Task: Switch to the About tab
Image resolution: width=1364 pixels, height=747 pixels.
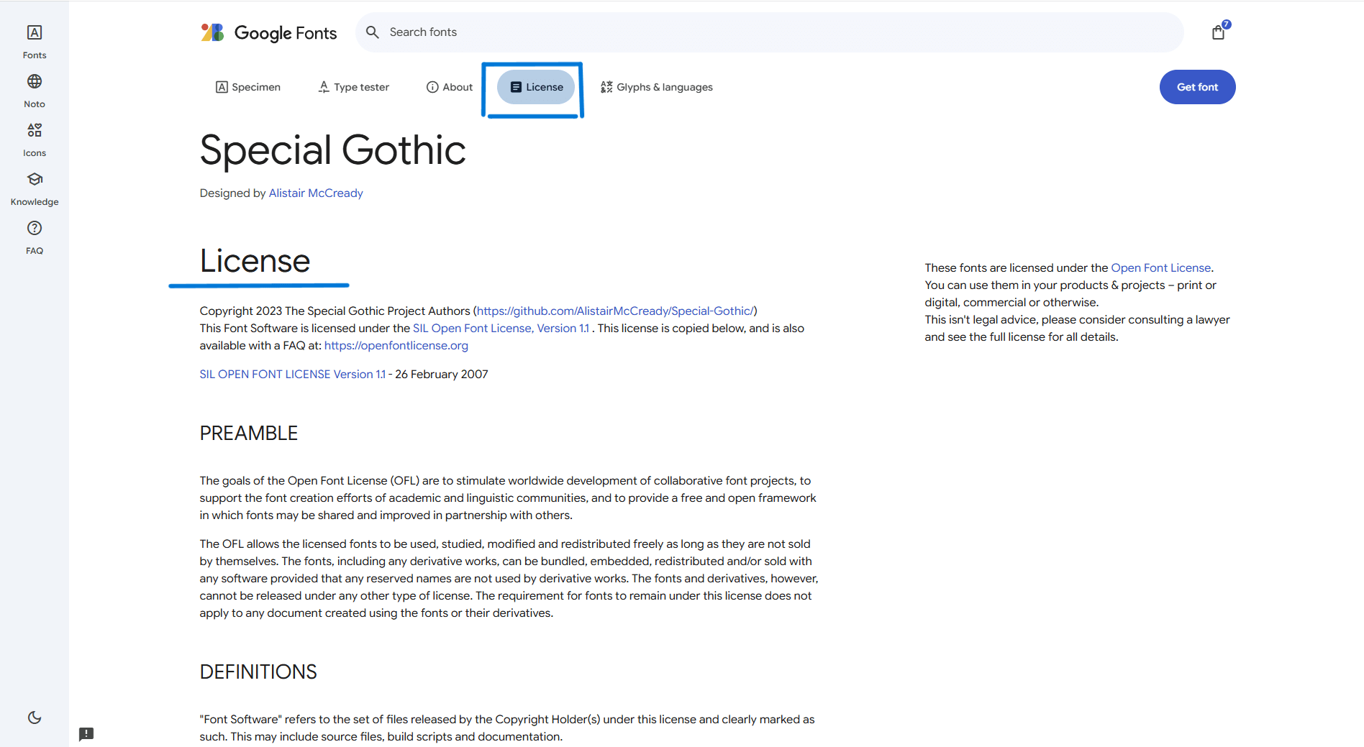Action: 450,87
